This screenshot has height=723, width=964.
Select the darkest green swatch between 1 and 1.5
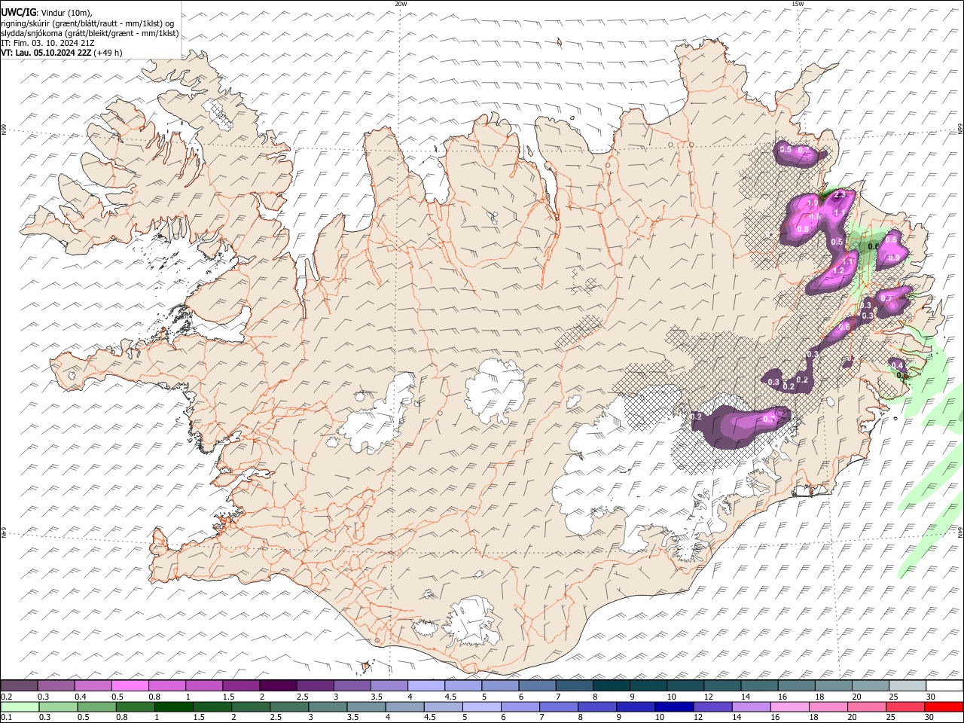pos(173,706)
